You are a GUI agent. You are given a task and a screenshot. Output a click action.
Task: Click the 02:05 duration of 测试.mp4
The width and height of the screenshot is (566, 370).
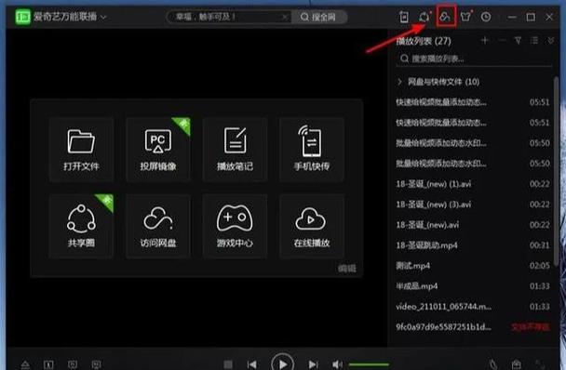pyautogui.click(x=539, y=266)
